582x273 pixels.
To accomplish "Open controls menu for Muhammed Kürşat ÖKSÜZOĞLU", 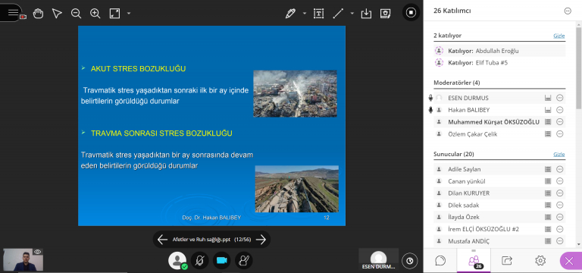I will click(x=560, y=122).
